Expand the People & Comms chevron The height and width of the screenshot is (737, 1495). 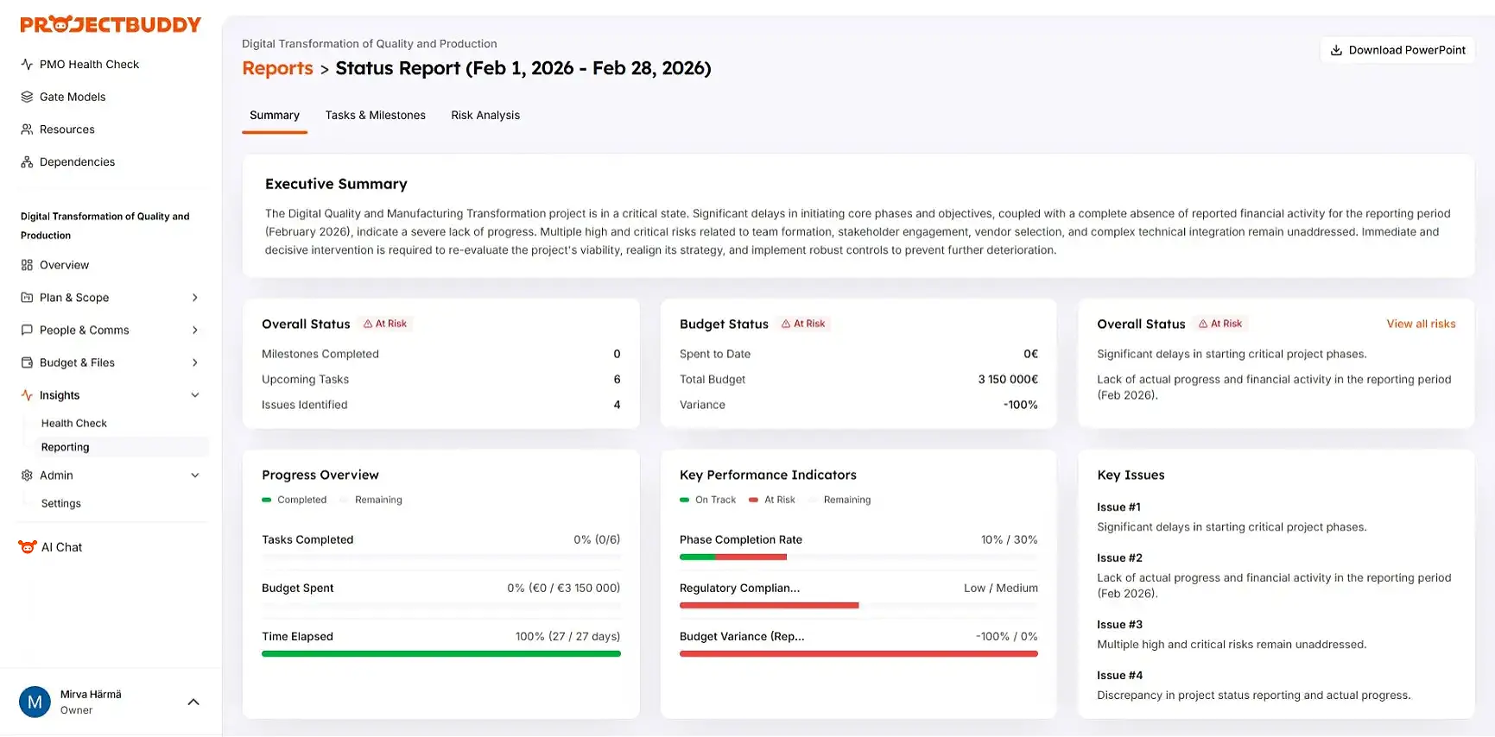click(x=195, y=331)
